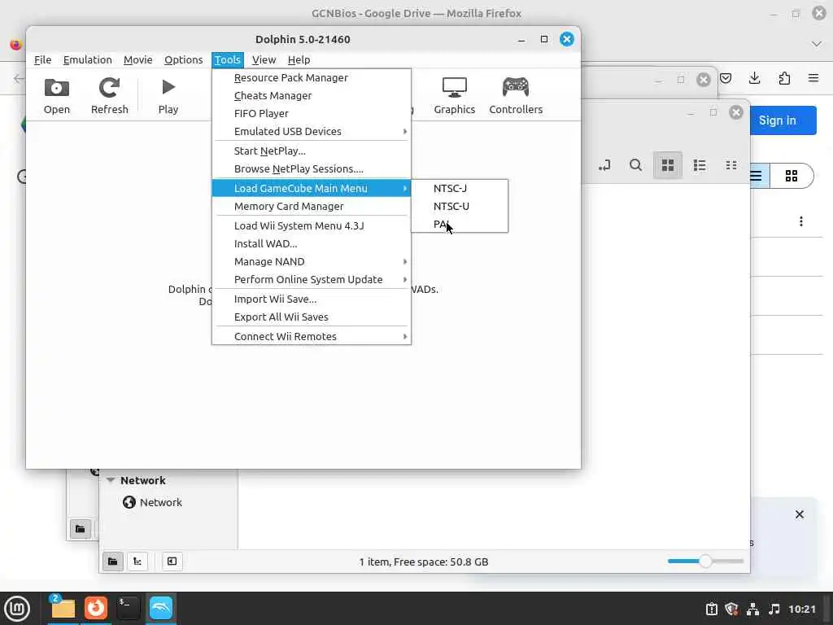Open the Help menu in Dolphin
The height and width of the screenshot is (625, 833).
click(299, 59)
